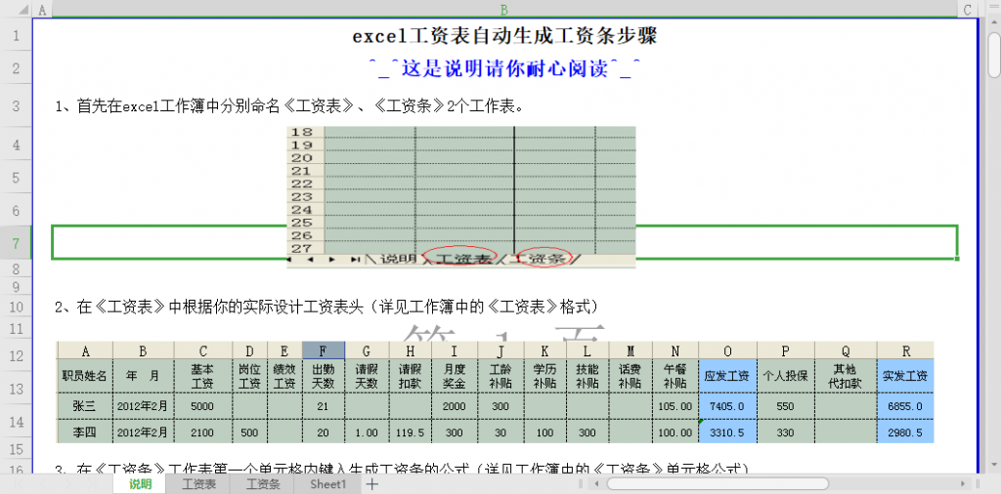Switch to the Sheet1 tab

click(328, 484)
